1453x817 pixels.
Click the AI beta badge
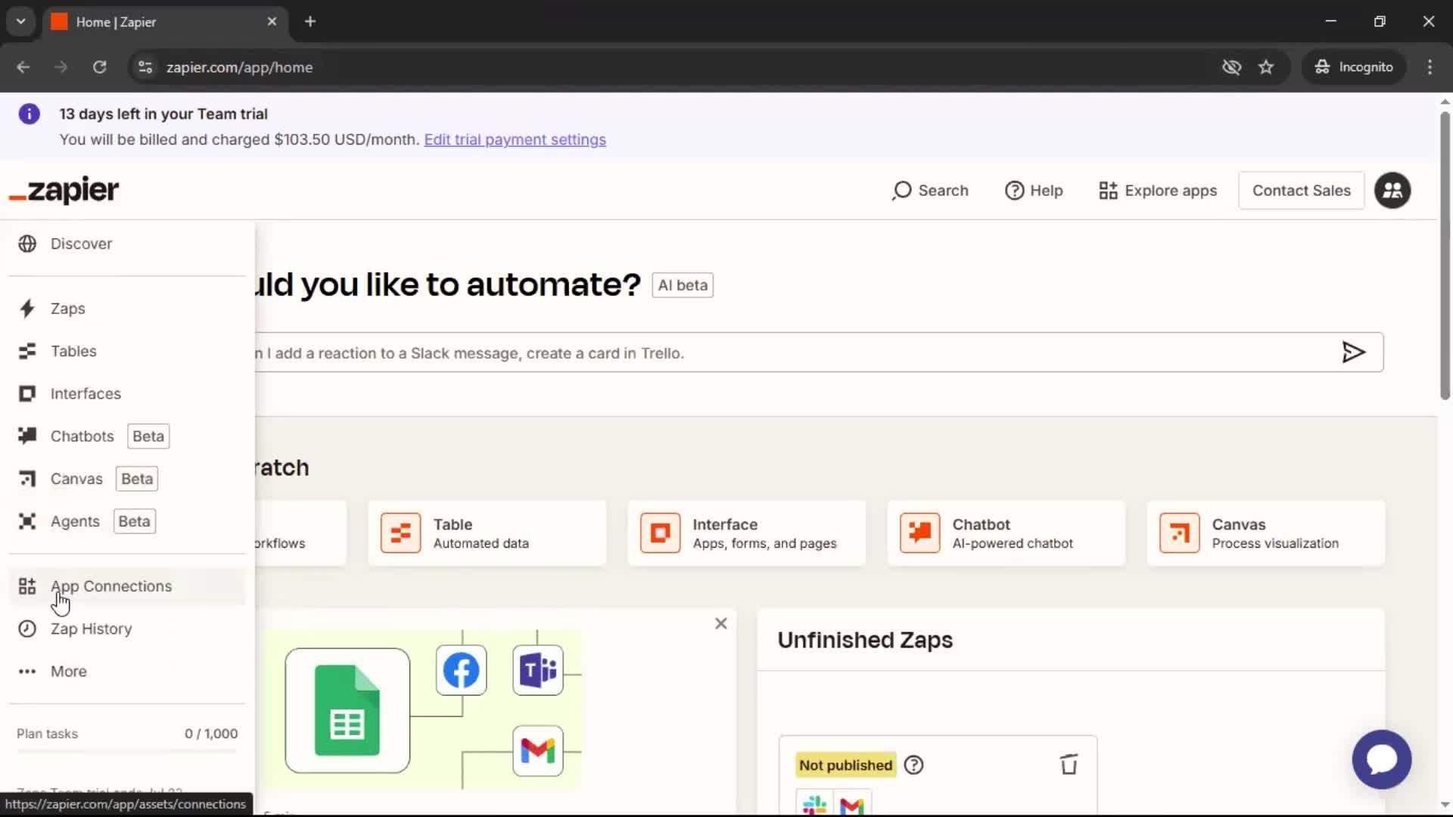[683, 285]
